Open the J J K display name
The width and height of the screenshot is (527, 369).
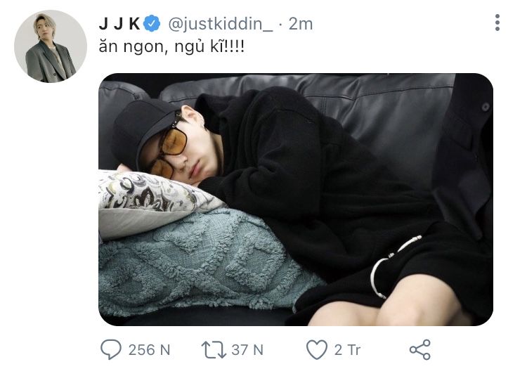click(x=119, y=24)
